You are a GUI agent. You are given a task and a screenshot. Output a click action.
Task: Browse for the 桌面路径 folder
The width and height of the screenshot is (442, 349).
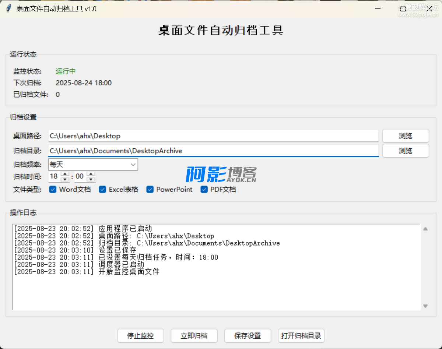tap(406, 136)
